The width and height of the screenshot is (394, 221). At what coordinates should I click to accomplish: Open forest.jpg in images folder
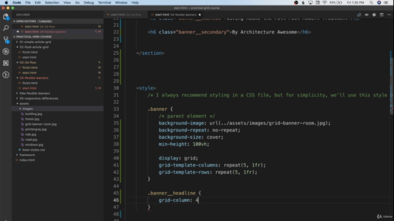click(x=58, y=119)
